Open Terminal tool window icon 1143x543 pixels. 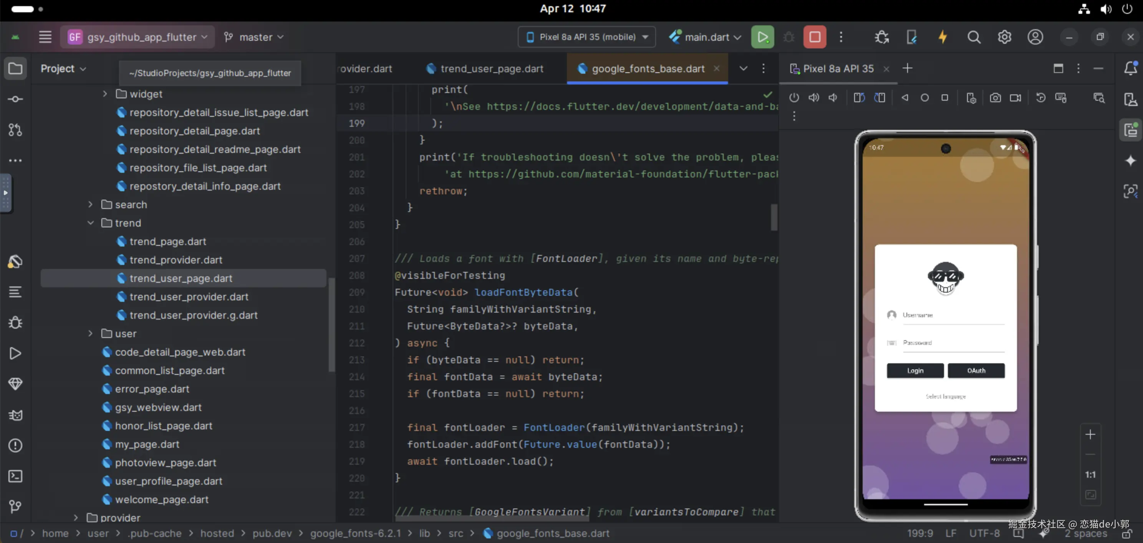15,476
